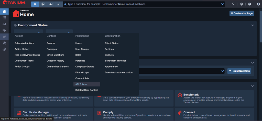Open Users under Permissions
Screen dimensions: 262x121
(x=78, y=43)
